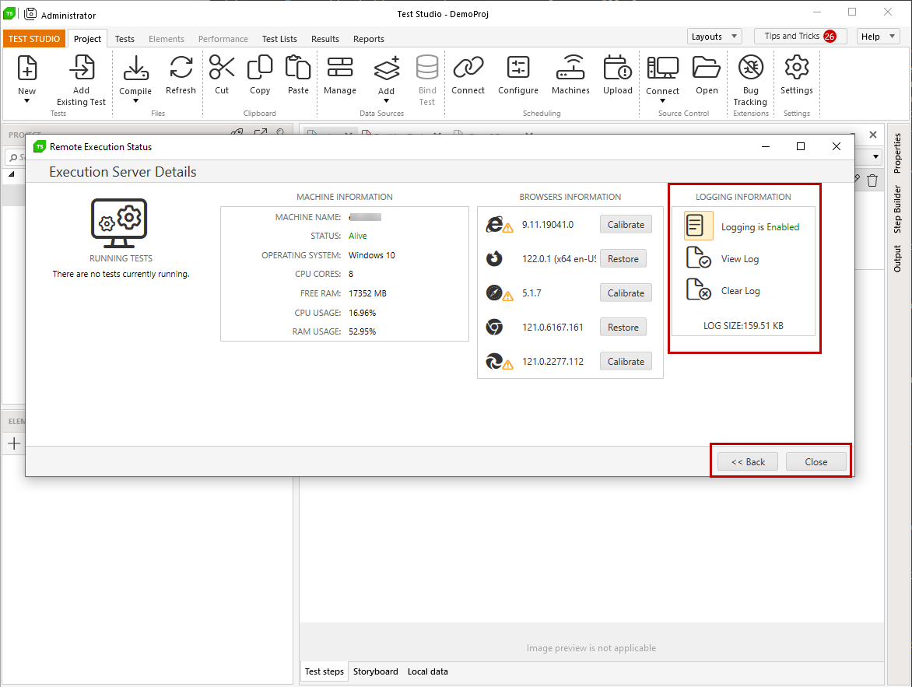Click the New test icon

tap(26, 68)
